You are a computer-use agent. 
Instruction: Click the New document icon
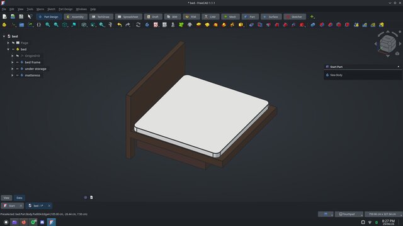coord(4,17)
